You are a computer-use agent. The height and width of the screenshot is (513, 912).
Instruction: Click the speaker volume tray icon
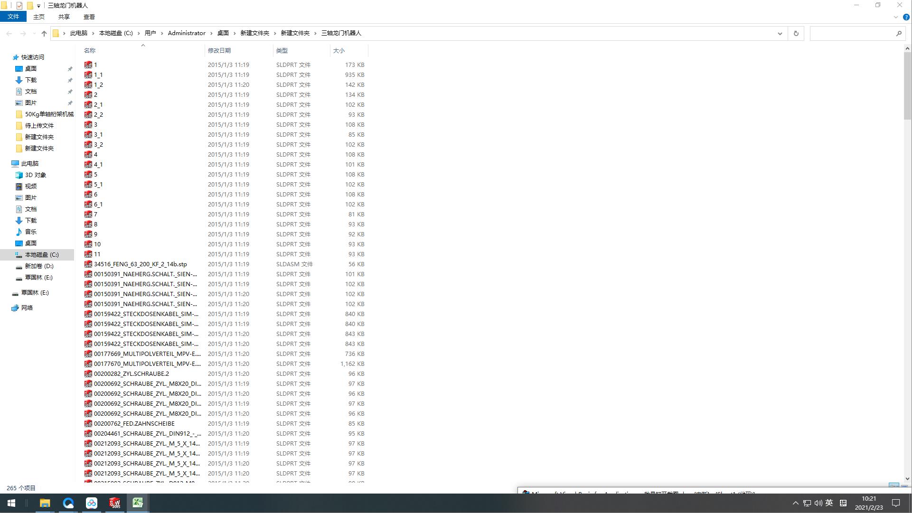click(x=818, y=503)
